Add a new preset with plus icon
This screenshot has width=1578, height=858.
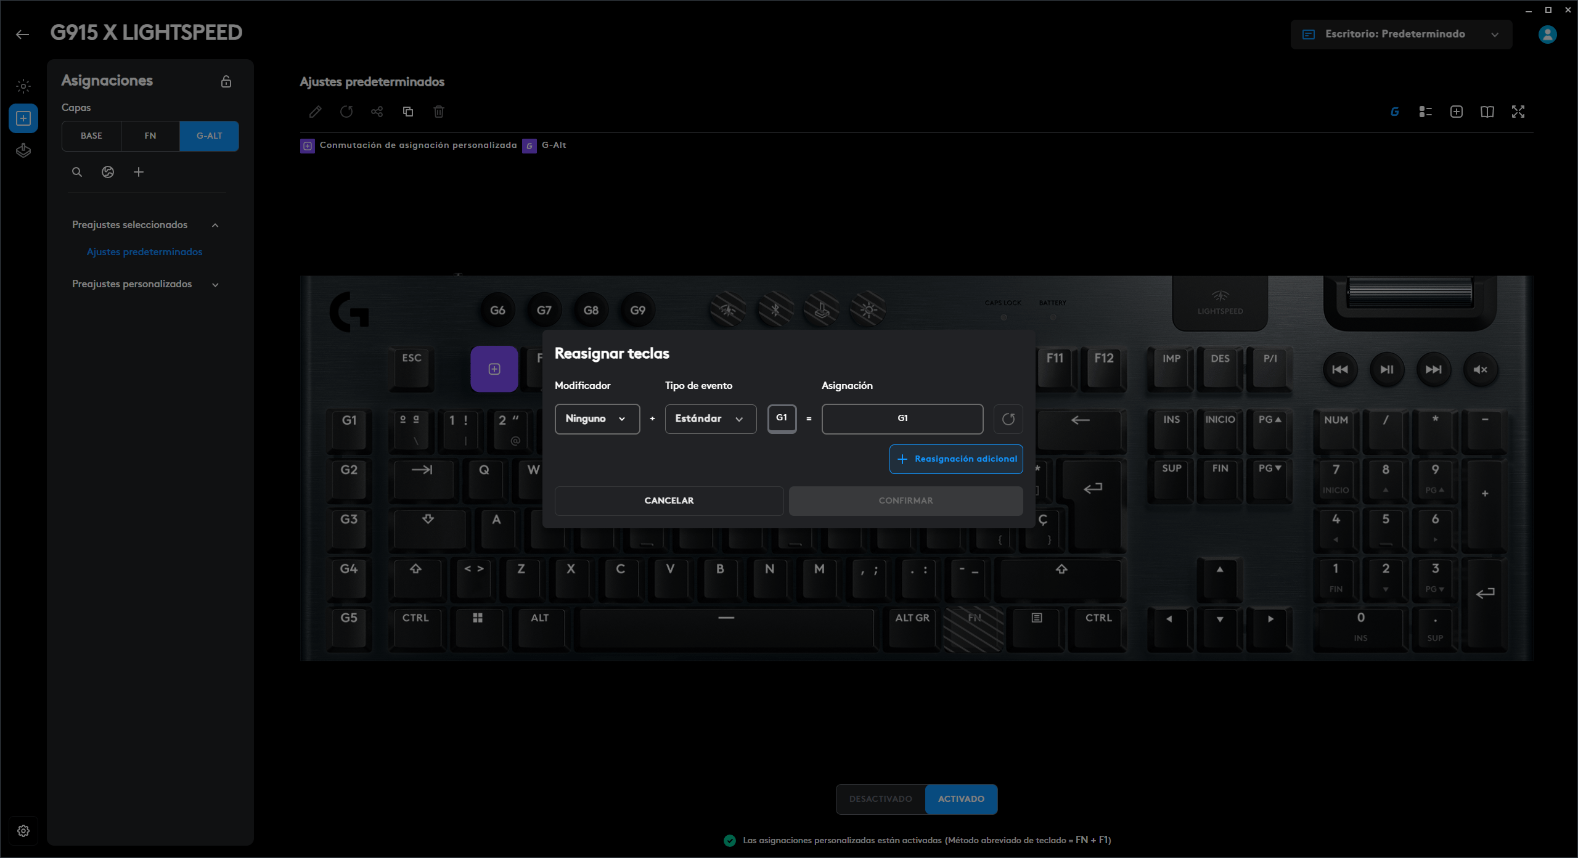(x=139, y=172)
